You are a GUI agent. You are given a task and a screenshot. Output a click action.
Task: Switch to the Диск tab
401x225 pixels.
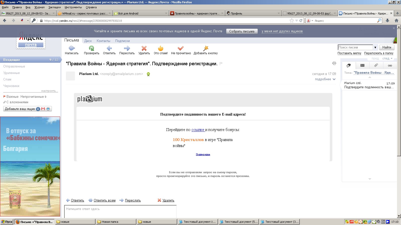point(88,41)
